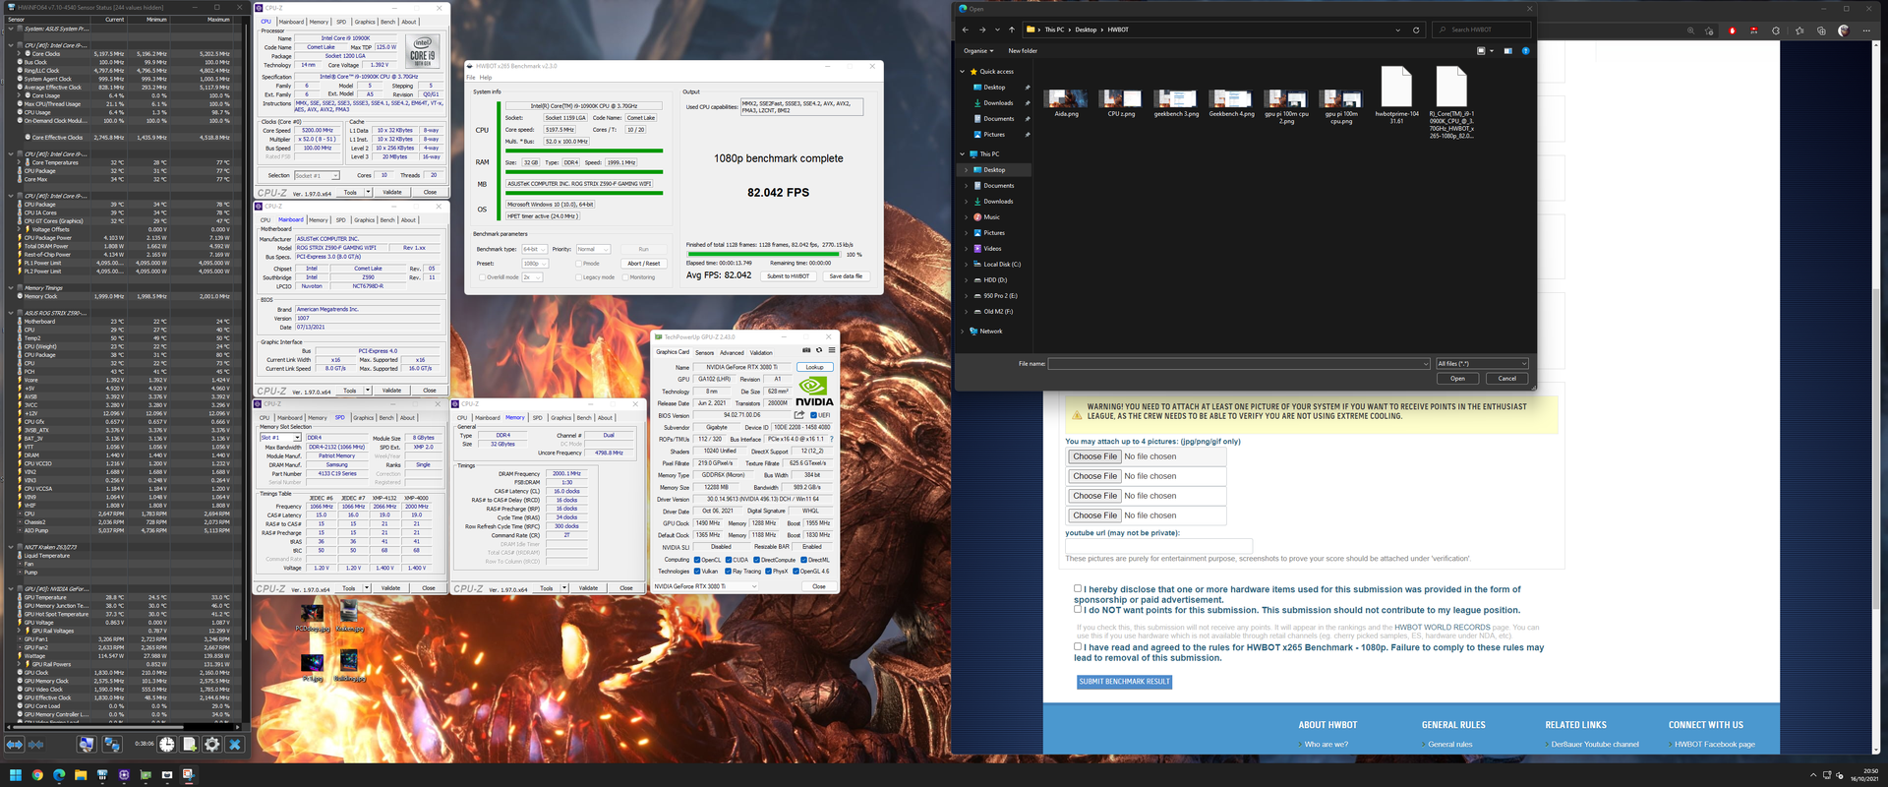Close HWiNFO sensors with blue X icon

coord(235,745)
